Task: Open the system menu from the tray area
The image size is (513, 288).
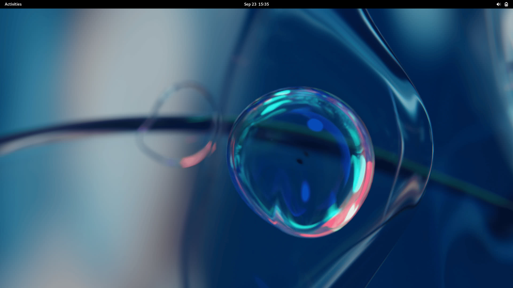Action: [502, 4]
